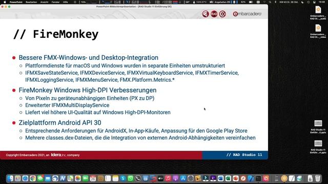Screen dimensions: 328x184
Task: Open the App Store in Dock
Action: (183, 178)
